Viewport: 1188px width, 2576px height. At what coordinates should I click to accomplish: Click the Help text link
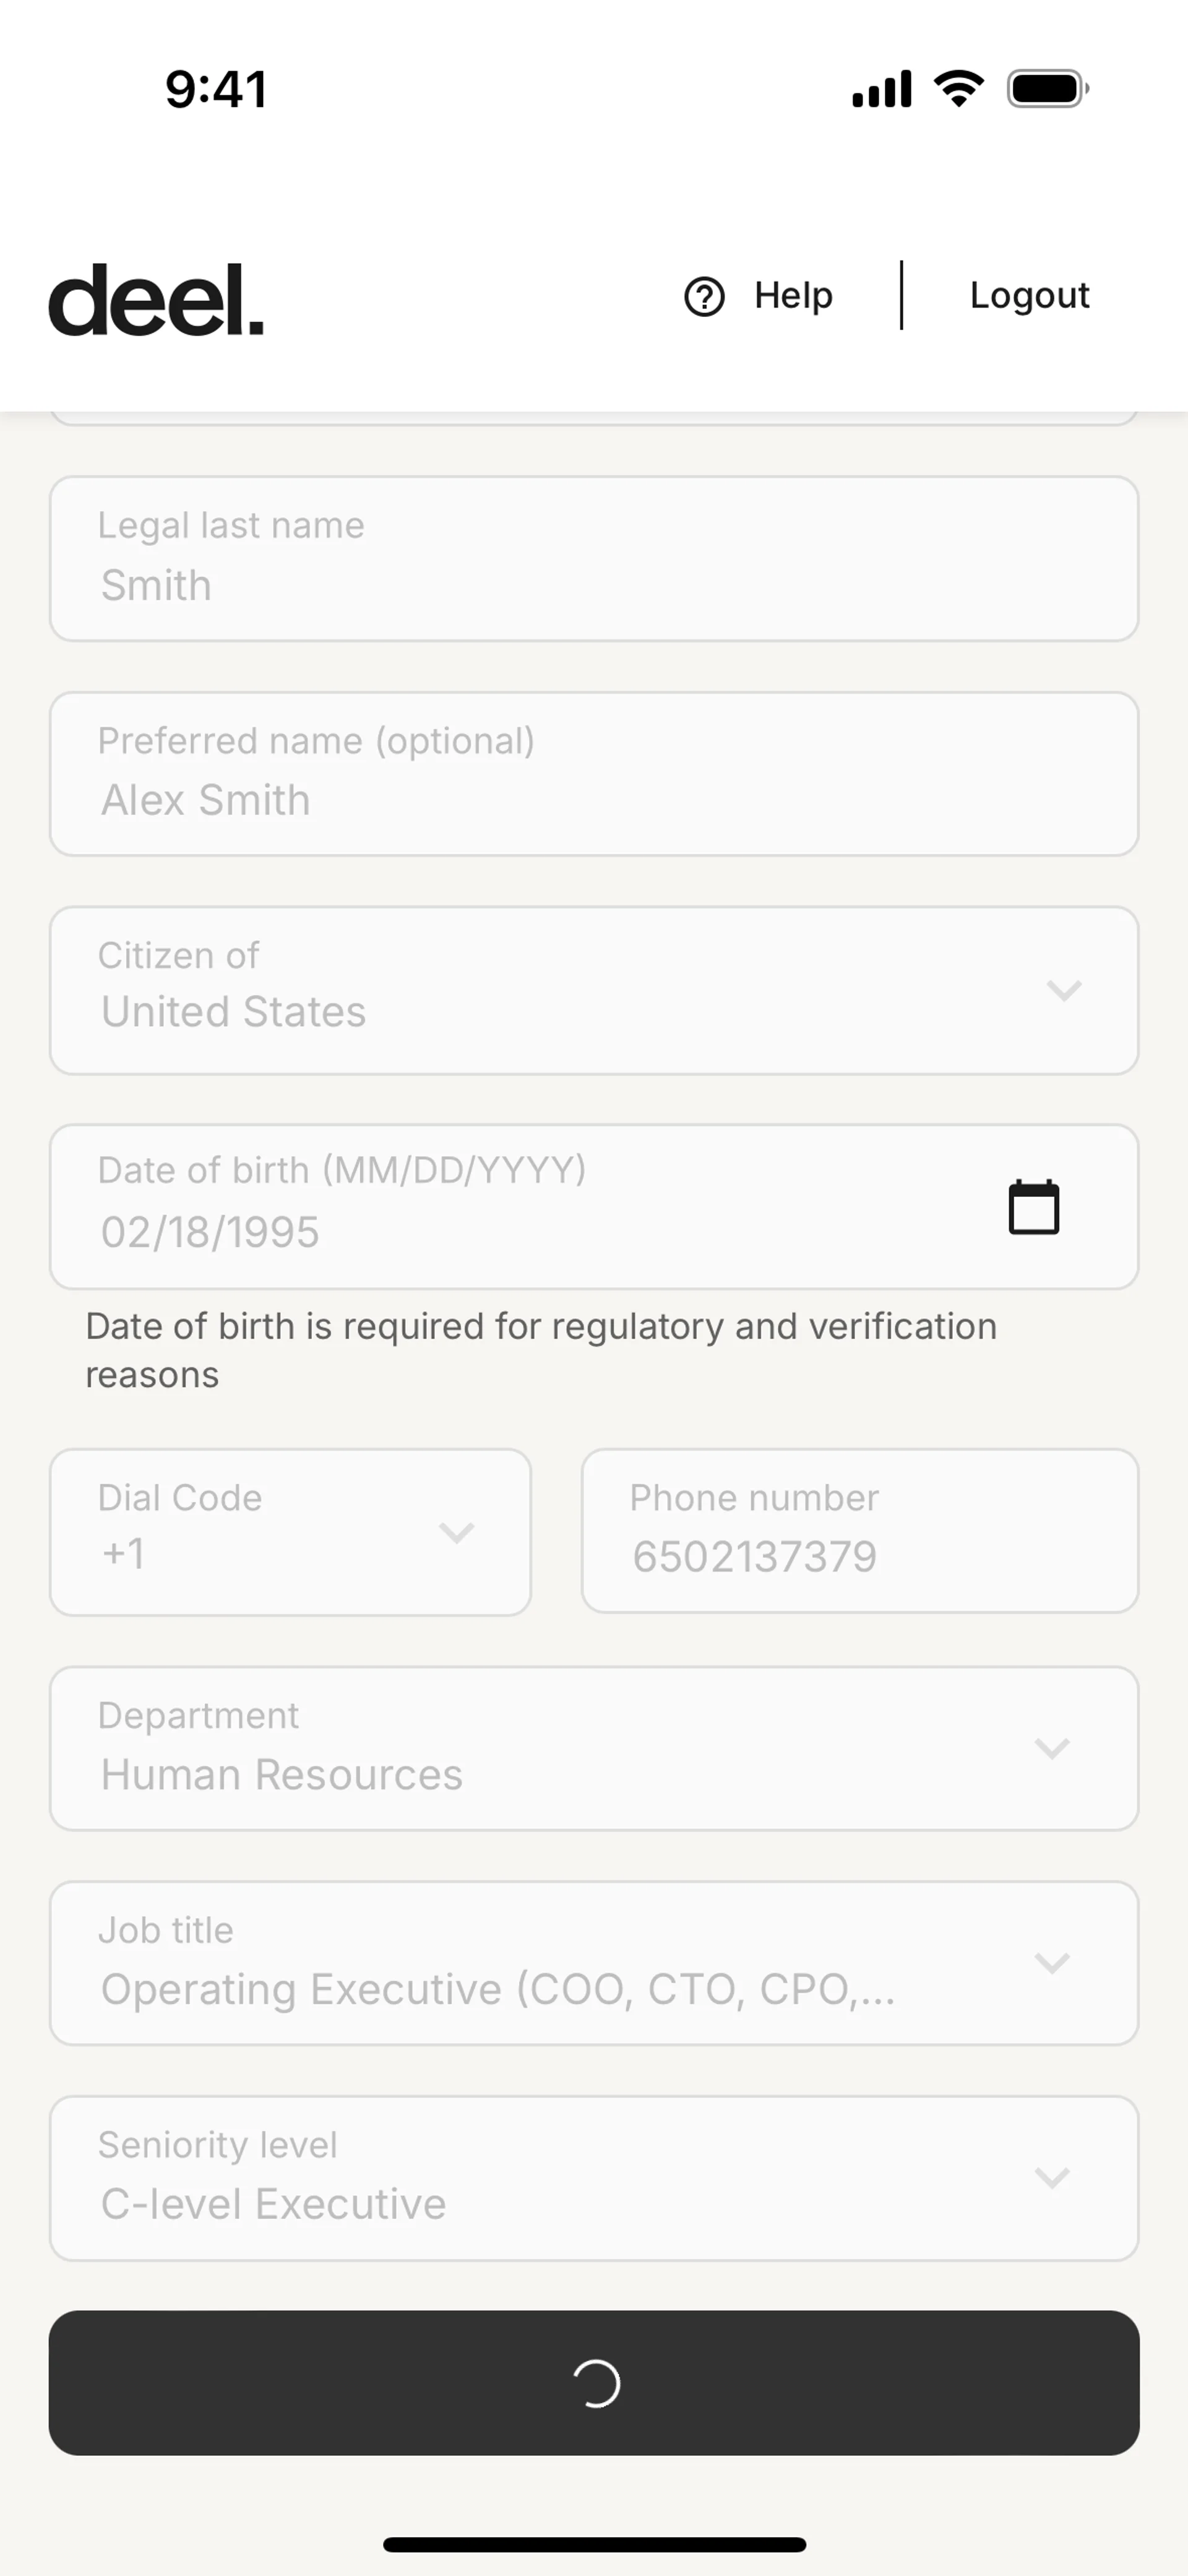(793, 296)
